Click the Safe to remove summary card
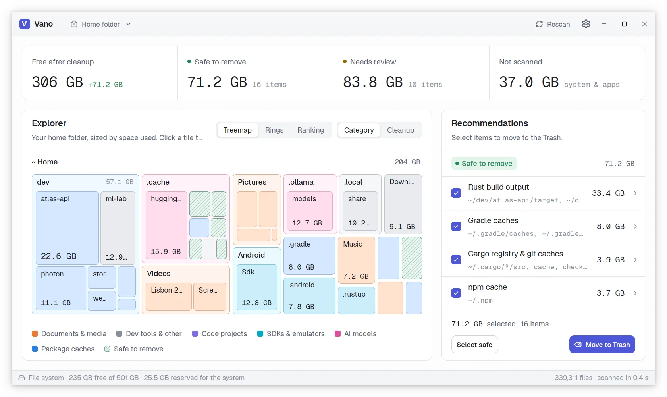 coord(255,73)
